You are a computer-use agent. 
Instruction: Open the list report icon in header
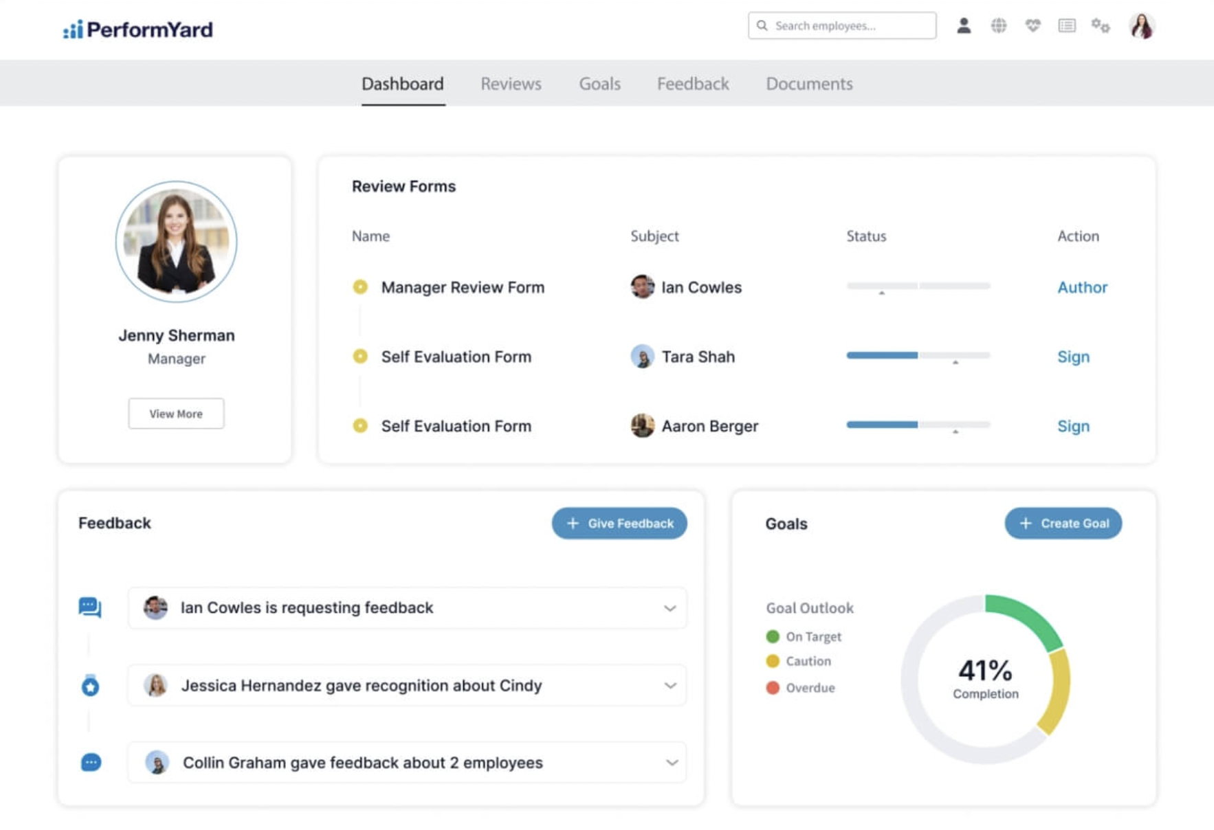click(x=1067, y=25)
